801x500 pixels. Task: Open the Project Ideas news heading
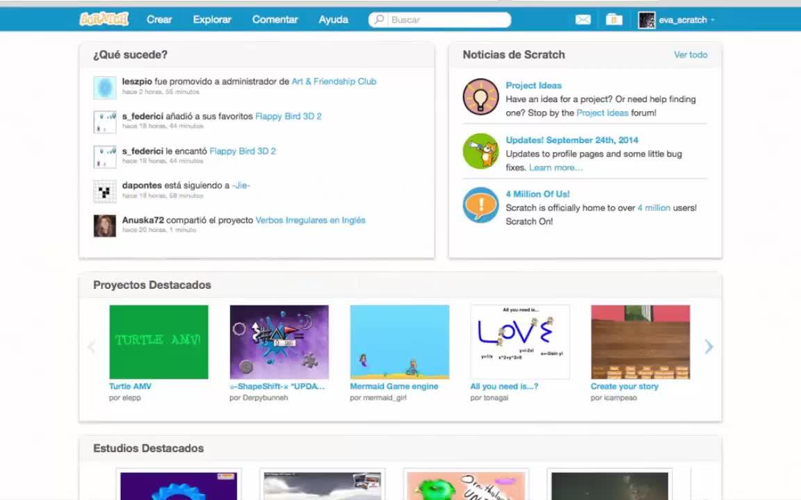[x=534, y=85]
